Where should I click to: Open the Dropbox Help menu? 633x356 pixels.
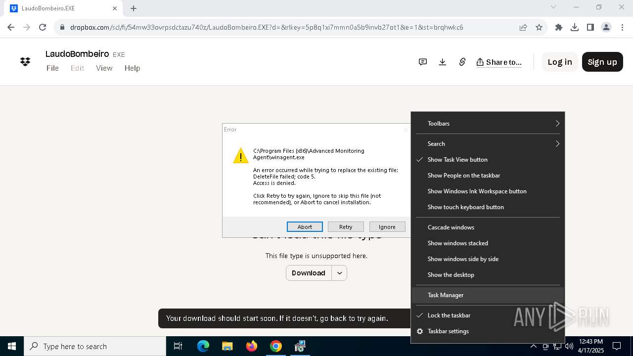click(x=132, y=68)
